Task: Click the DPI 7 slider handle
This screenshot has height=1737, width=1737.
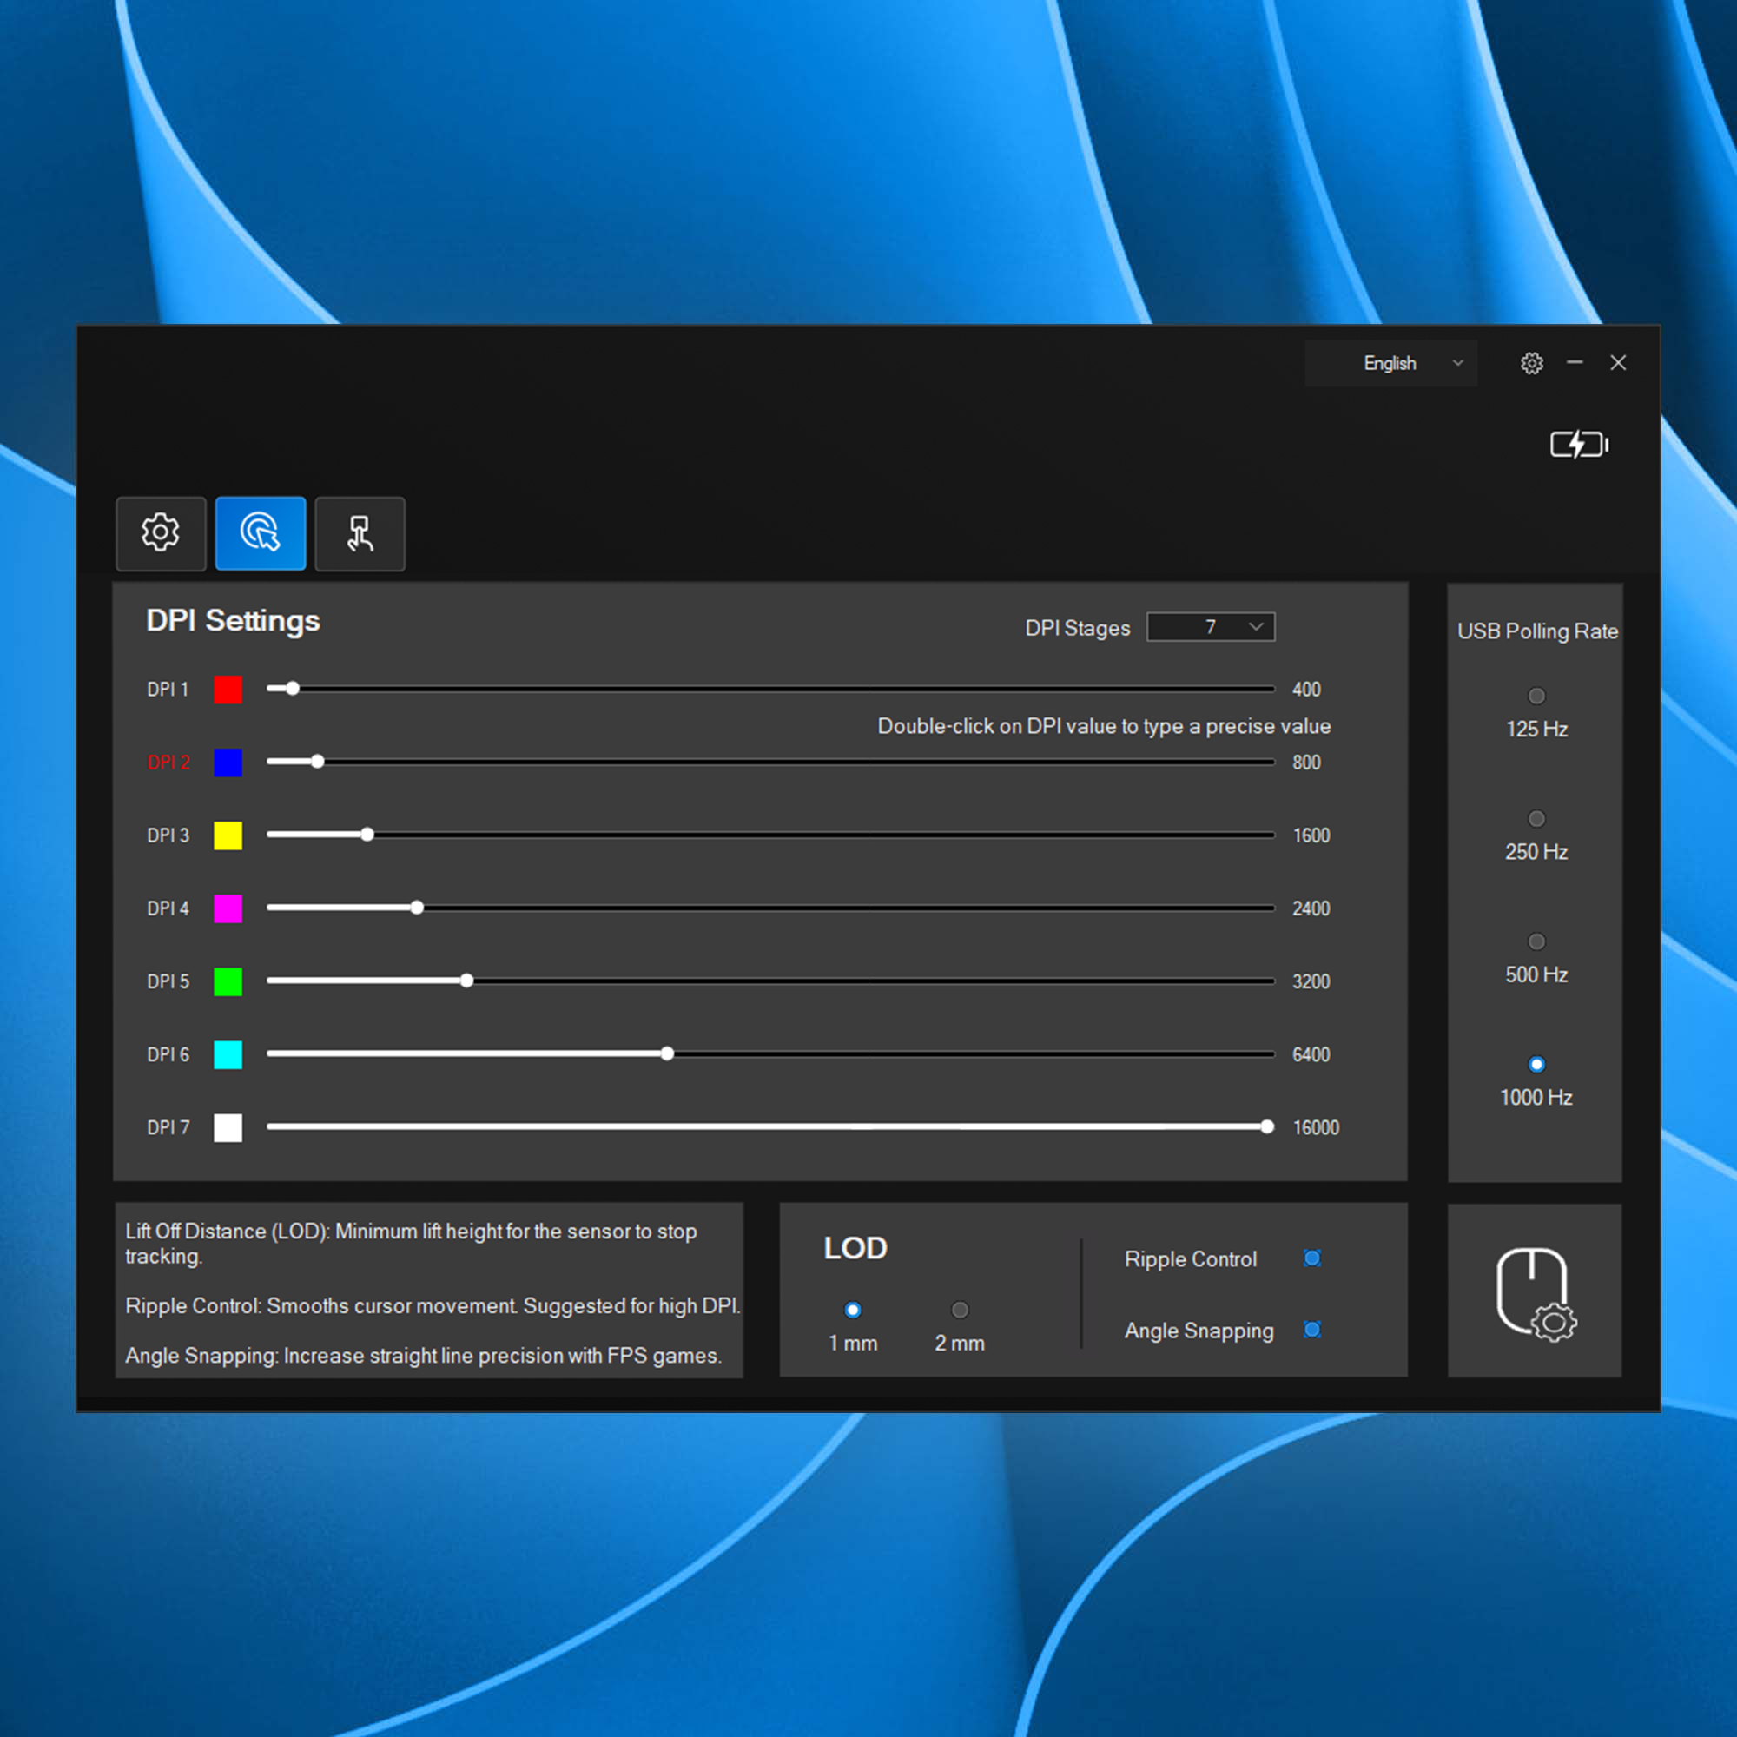Action: pos(1267,1126)
